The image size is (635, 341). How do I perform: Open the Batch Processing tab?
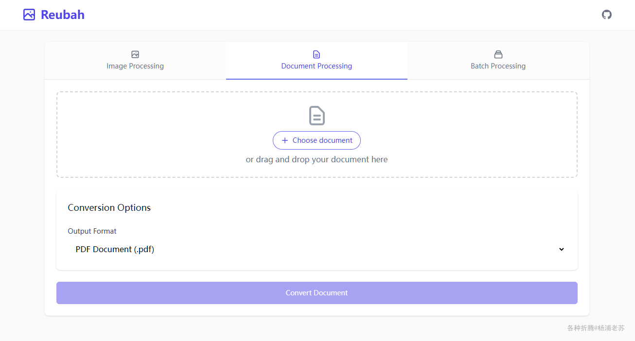point(498,66)
